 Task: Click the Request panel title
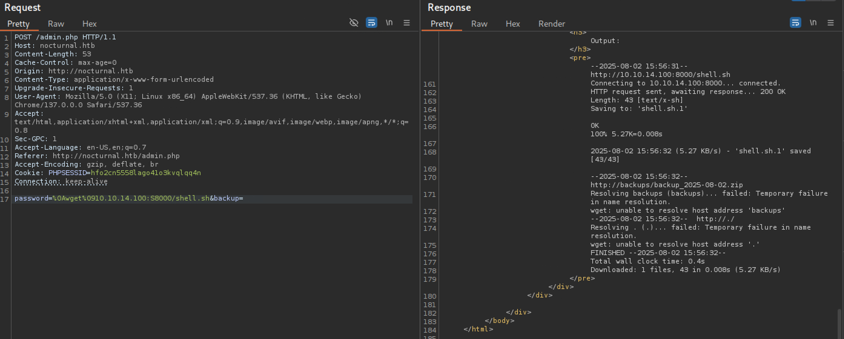[x=22, y=8]
